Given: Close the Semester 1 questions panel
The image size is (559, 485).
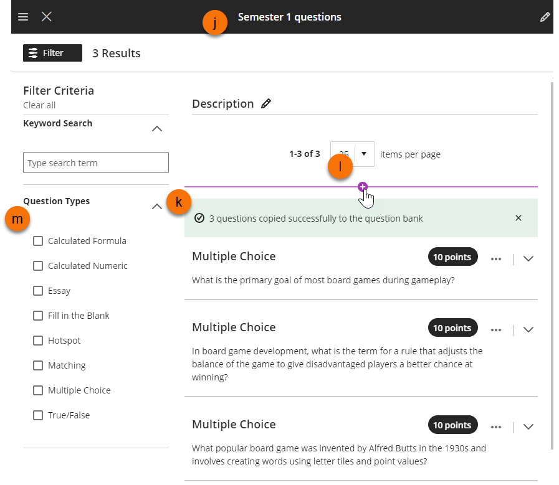Looking at the screenshot, I should [x=47, y=17].
